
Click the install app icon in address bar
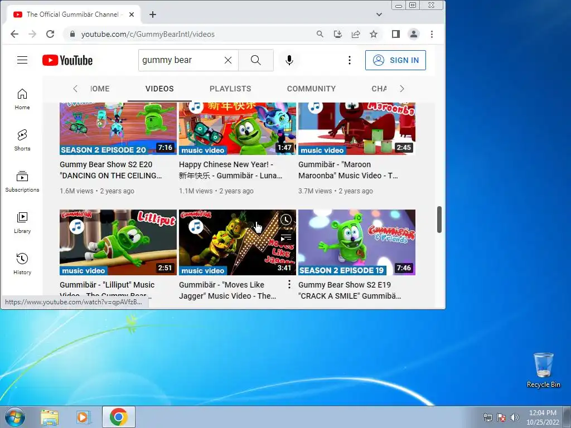(x=337, y=34)
